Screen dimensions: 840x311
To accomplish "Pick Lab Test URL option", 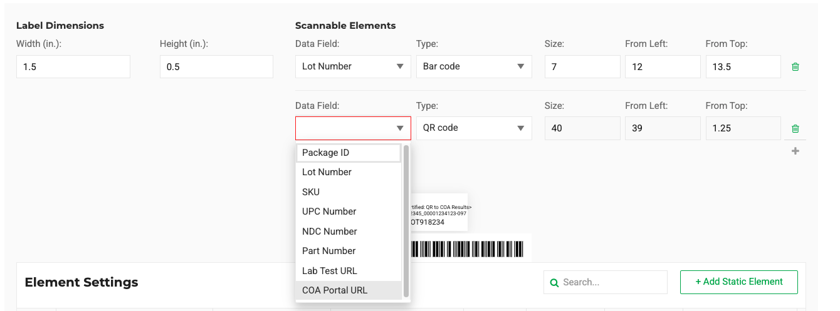I will (x=349, y=271).
